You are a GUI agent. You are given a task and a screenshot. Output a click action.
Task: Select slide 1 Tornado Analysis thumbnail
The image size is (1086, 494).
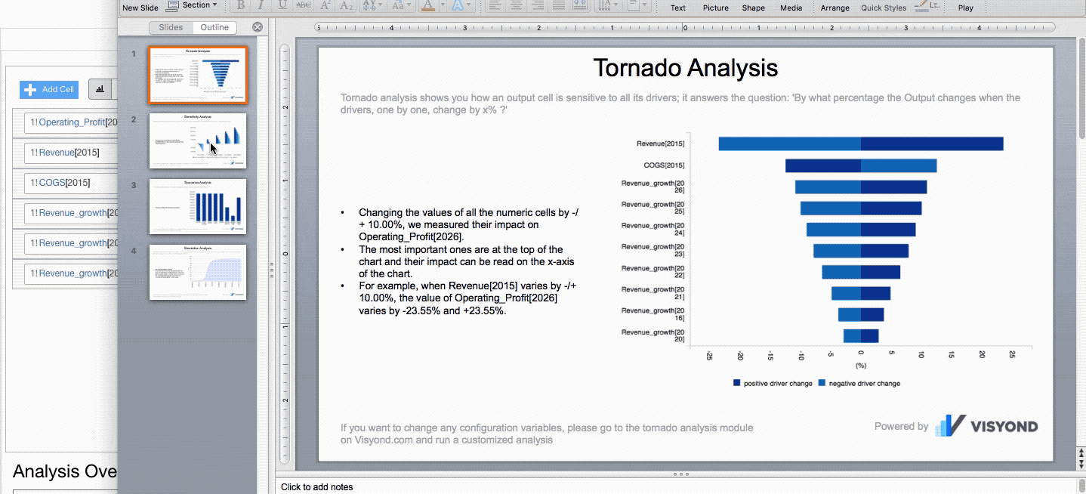point(198,75)
